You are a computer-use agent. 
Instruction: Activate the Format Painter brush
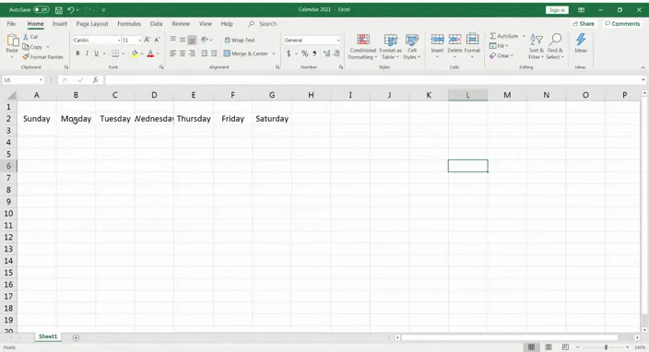pos(26,56)
